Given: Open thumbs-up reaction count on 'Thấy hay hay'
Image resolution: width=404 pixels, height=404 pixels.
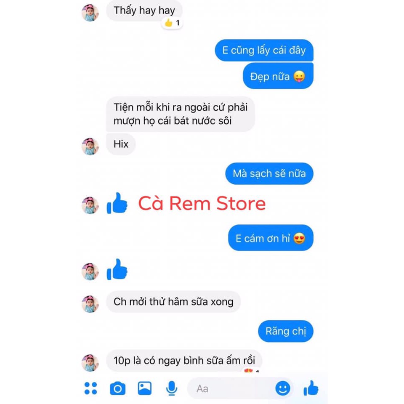Looking at the screenshot, I should click(173, 23).
